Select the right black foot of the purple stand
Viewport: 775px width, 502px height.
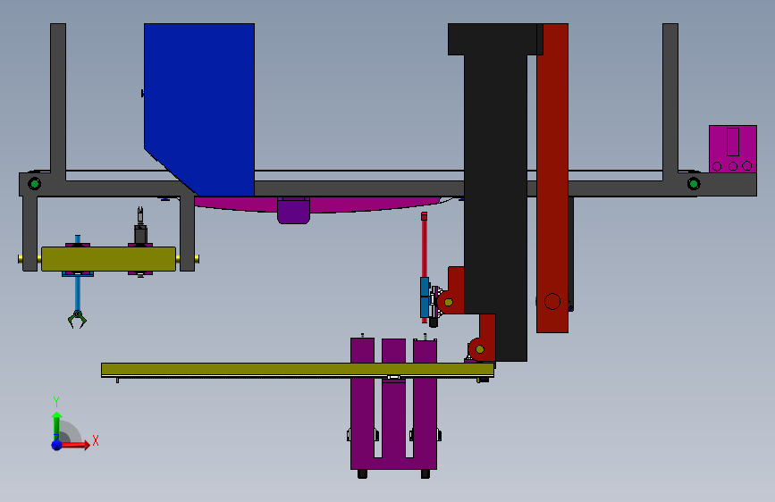(425, 473)
